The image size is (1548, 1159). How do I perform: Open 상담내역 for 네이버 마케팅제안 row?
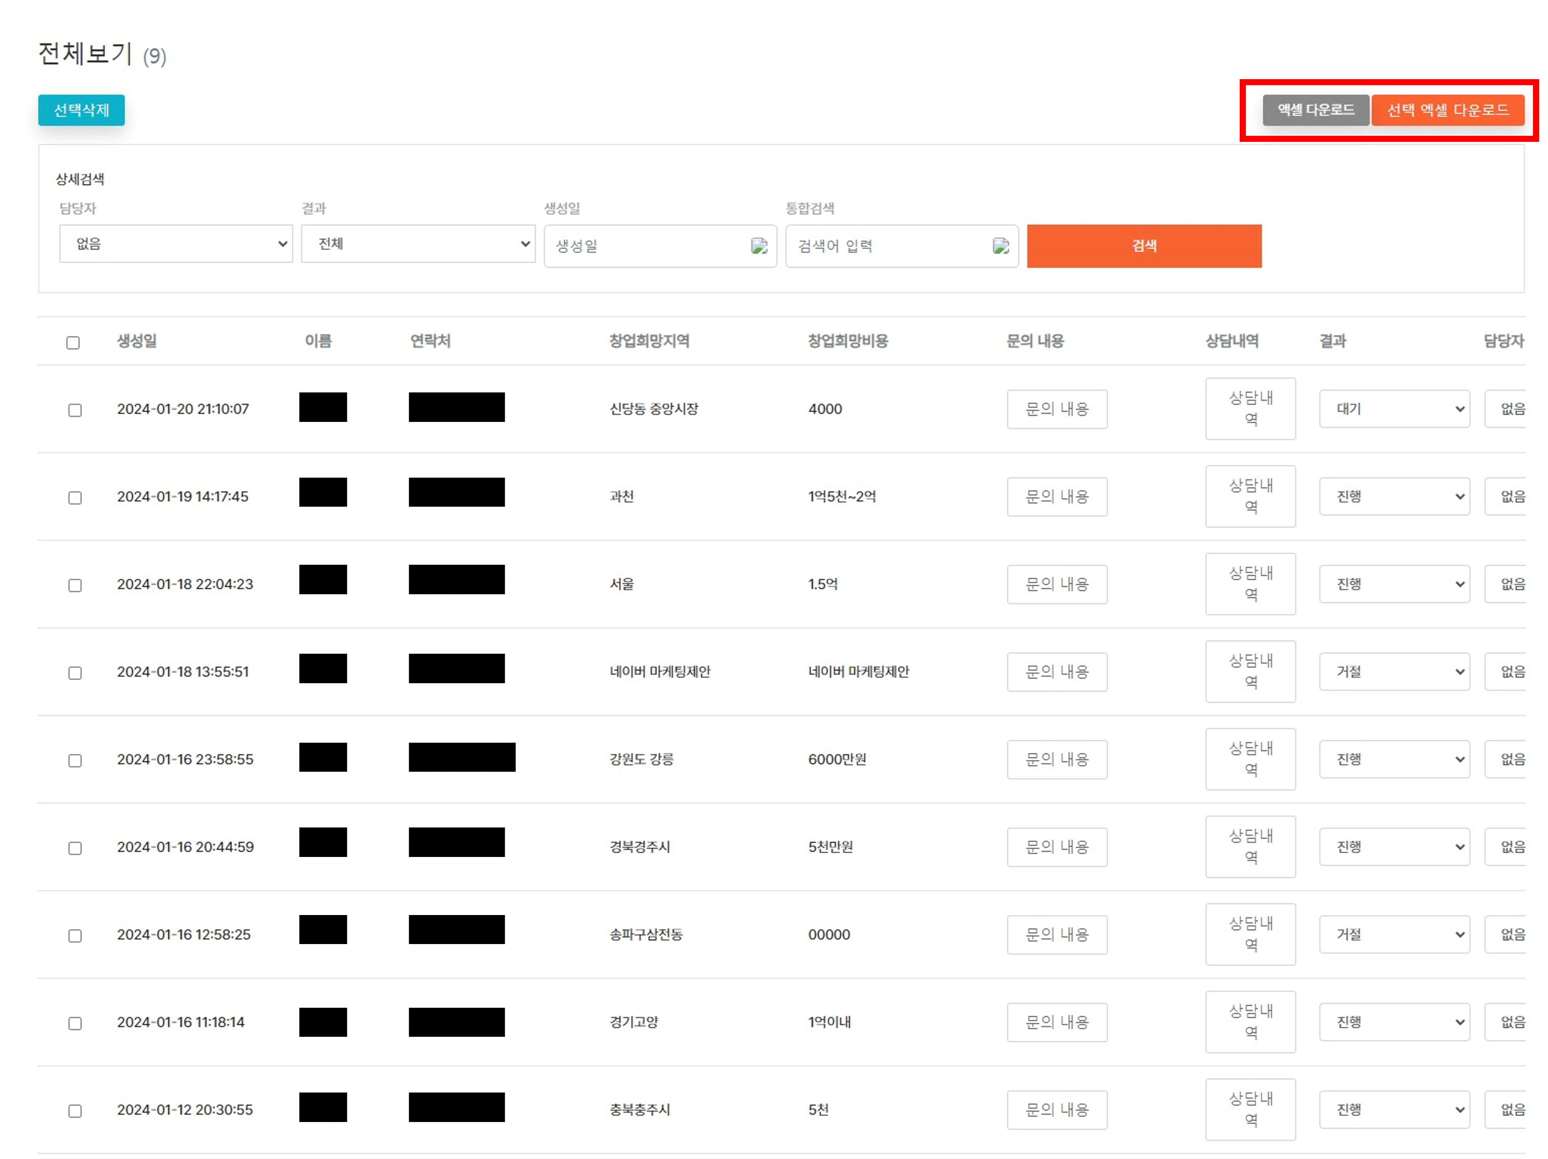pyautogui.click(x=1250, y=671)
